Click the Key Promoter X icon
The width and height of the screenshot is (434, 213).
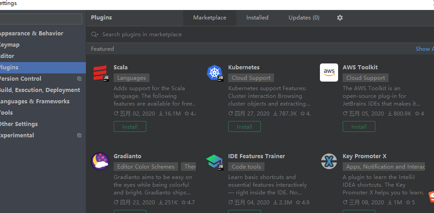click(329, 161)
